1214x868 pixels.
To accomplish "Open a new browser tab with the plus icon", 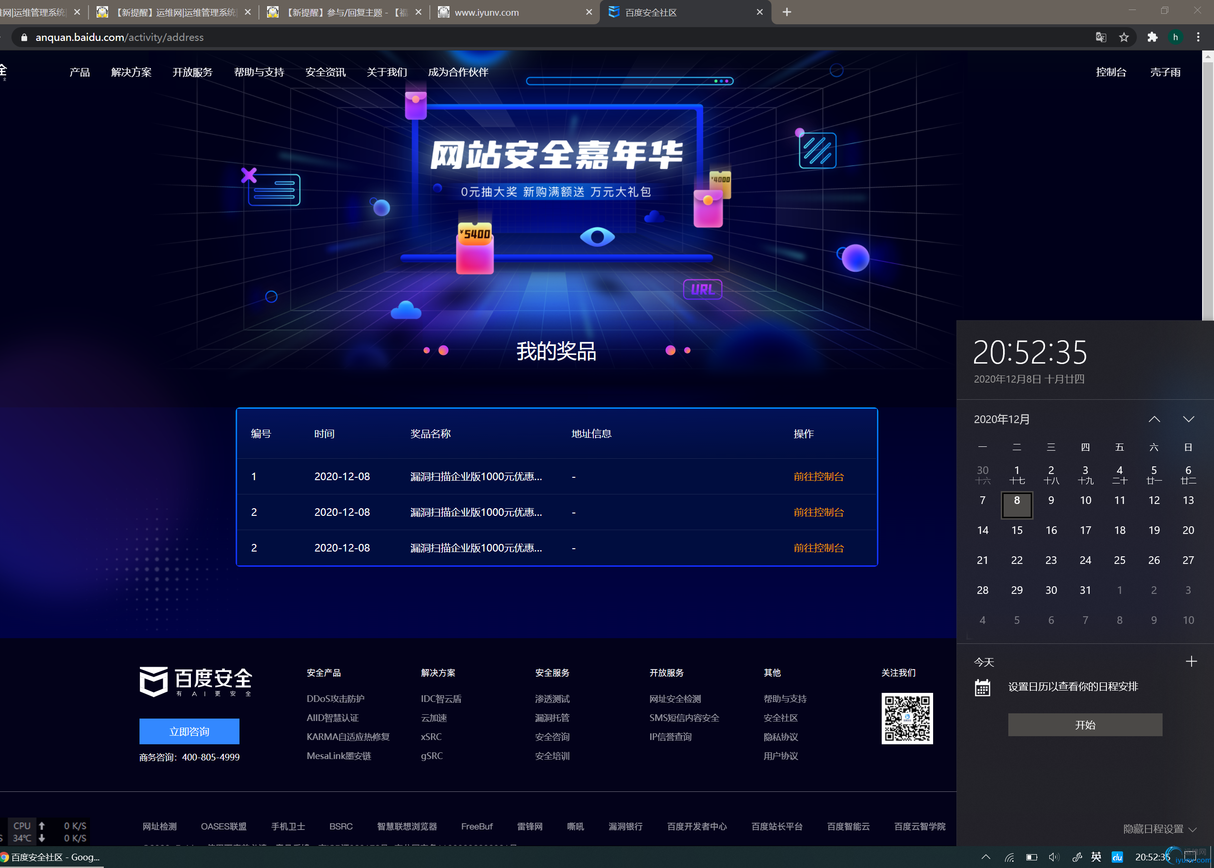I will click(x=787, y=12).
